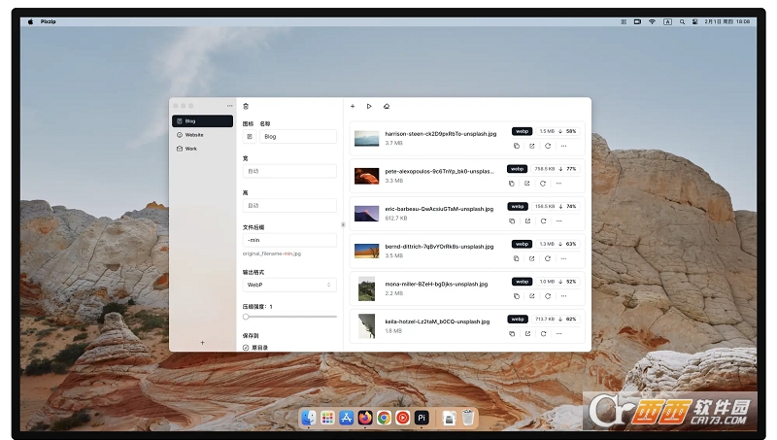This screenshot has width=777, height=440.
Task: Select the Website preset in sidebar
Action: click(x=202, y=135)
